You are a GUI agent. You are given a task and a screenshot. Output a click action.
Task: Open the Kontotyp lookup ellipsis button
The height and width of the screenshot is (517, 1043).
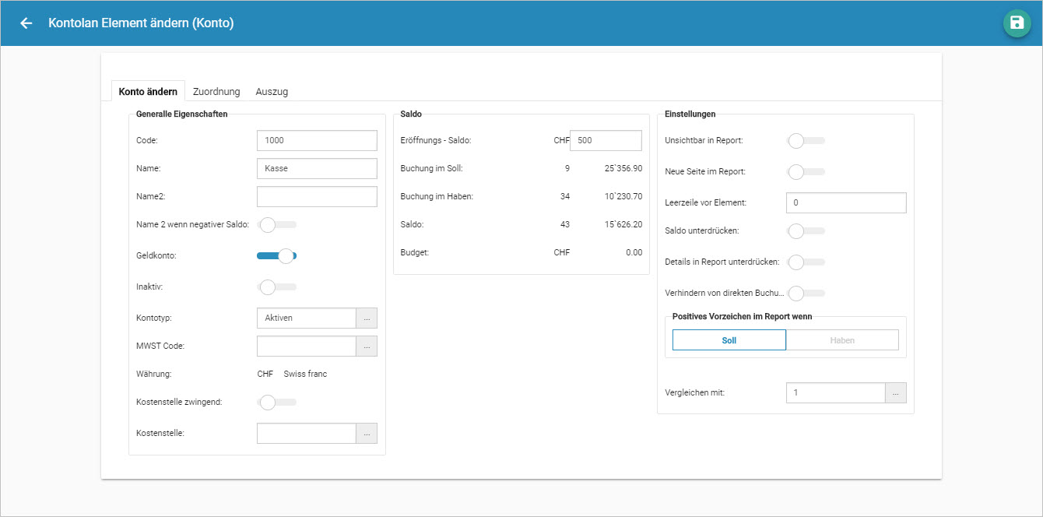tap(367, 318)
